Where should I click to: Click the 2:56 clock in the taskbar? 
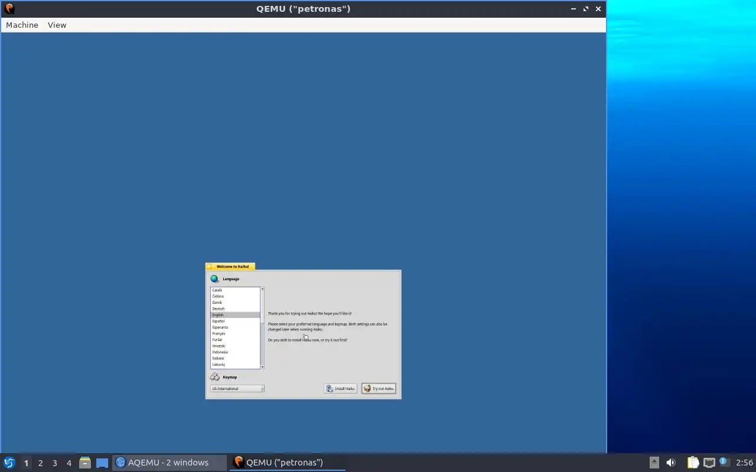pos(744,463)
